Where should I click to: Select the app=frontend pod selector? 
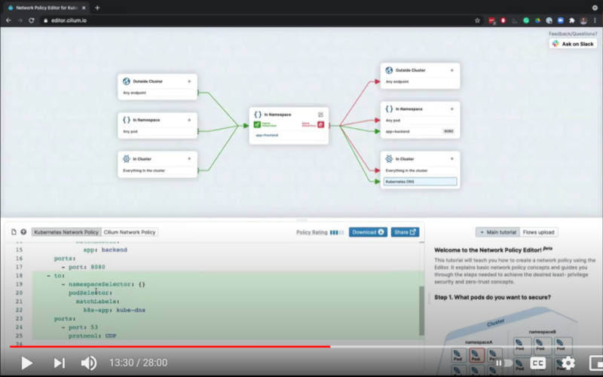pyautogui.click(x=267, y=135)
